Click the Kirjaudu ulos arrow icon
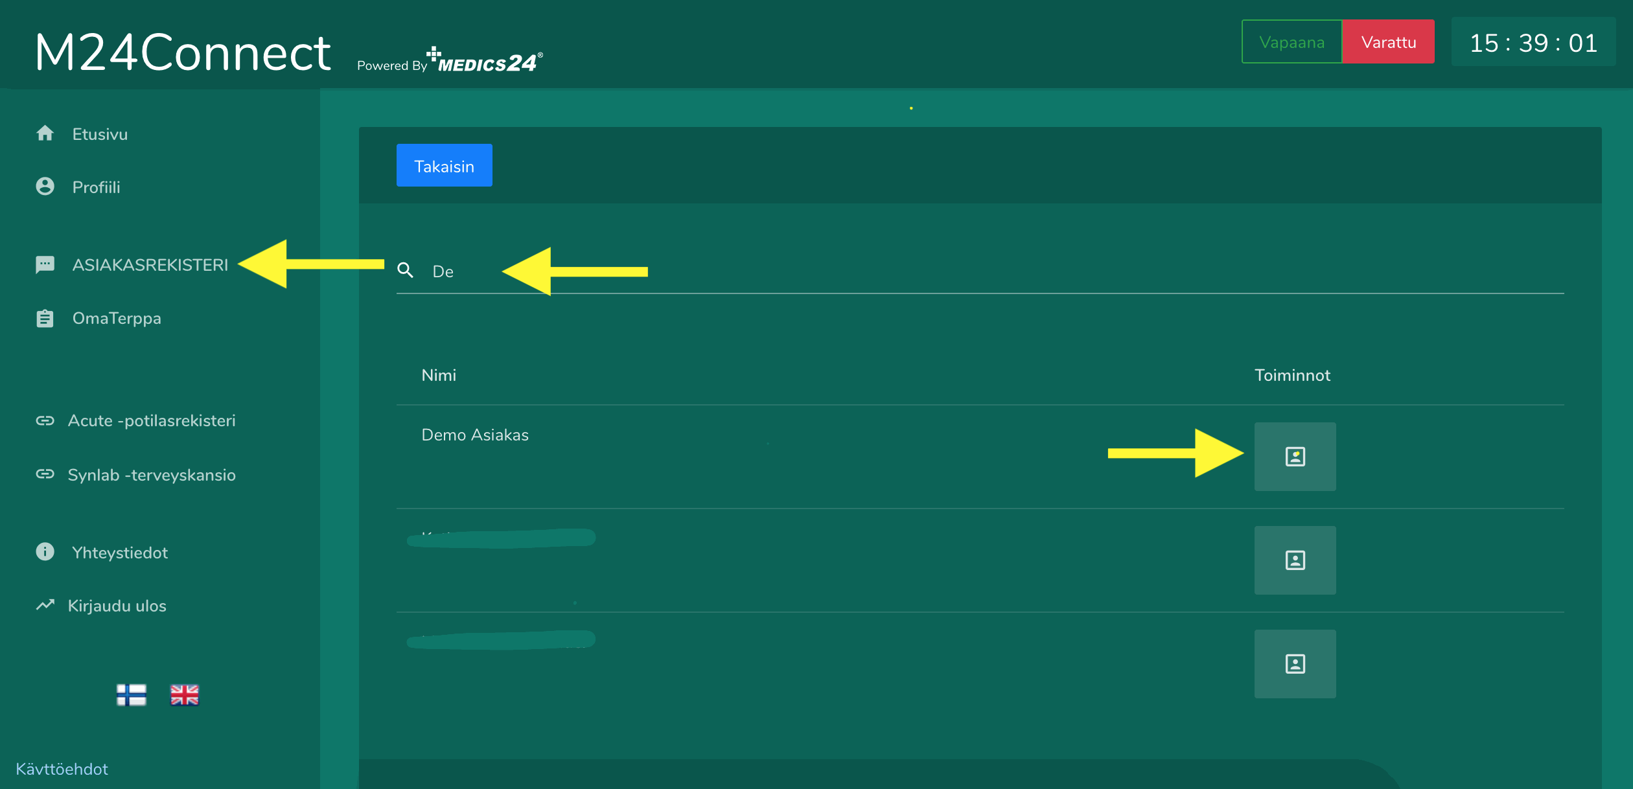 [45, 605]
